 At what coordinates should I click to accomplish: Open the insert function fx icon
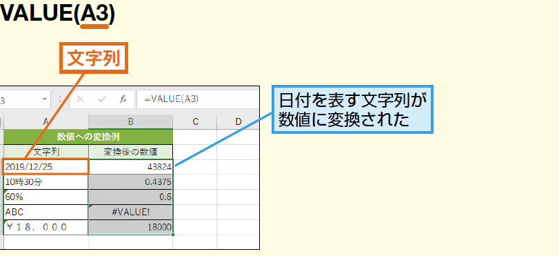(x=123, y=99)
